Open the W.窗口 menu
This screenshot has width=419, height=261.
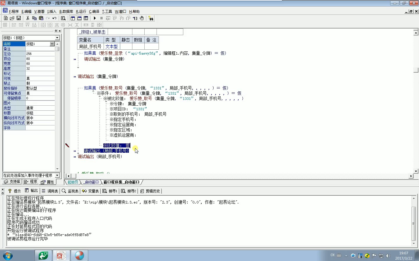click(x=120, y=12)
